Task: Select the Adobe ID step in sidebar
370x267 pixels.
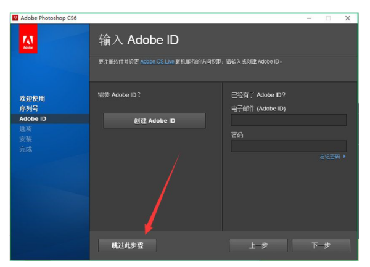Action: pyautogui.click(x=50, y=119)
